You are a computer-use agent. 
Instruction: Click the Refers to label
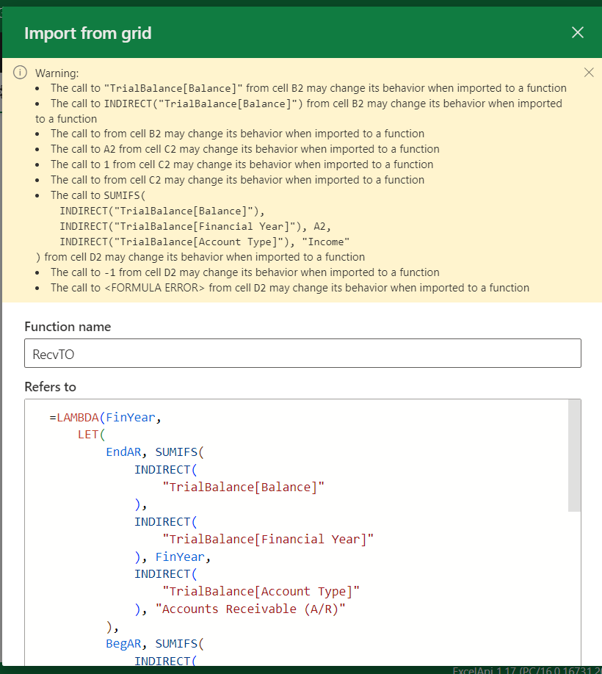(50, 387)
